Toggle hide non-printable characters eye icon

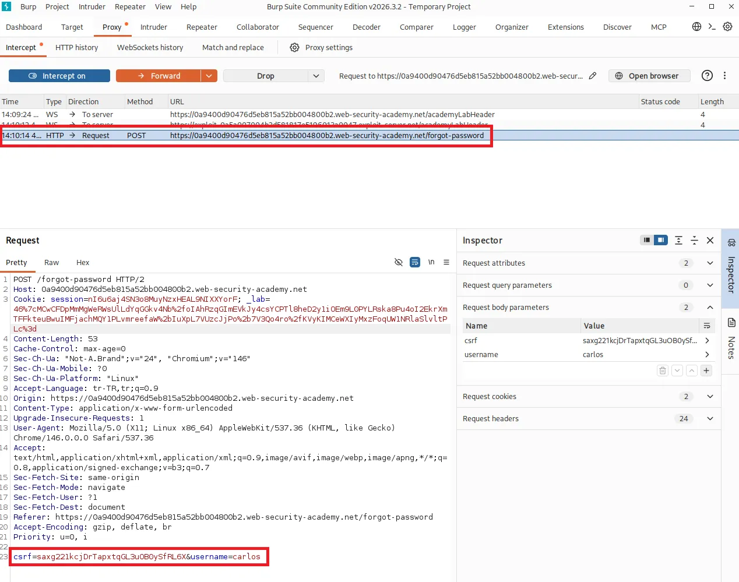(399, 262)
